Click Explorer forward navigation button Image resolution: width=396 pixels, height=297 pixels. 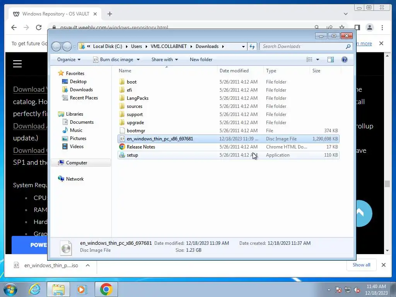pyautogui.click(x=67, y=46)
